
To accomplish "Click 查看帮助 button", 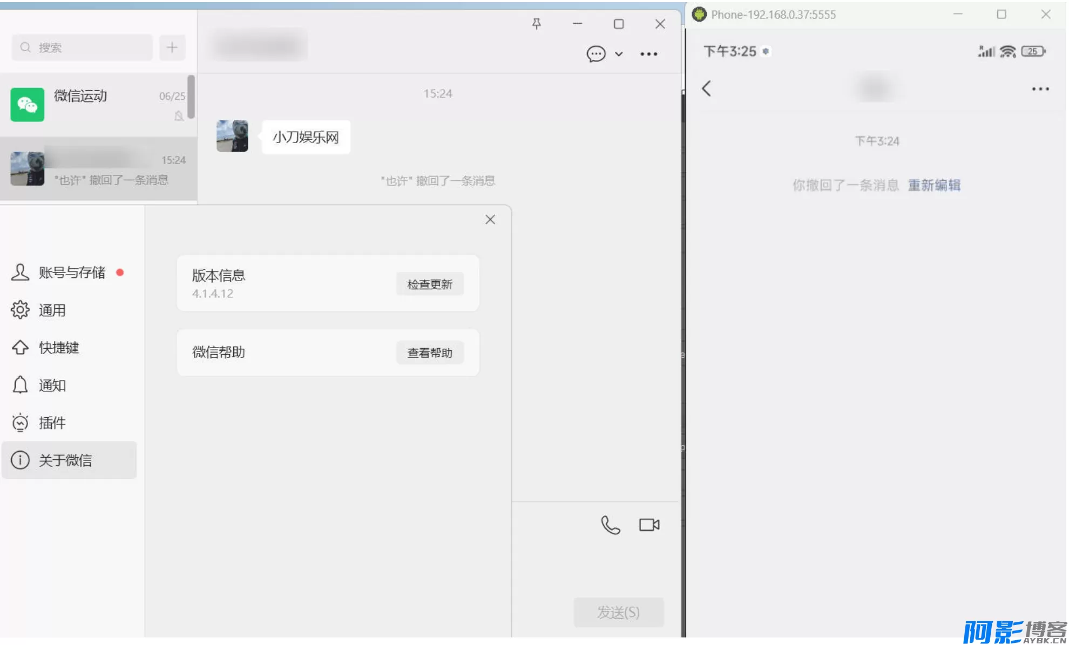I will coord(429,353).
